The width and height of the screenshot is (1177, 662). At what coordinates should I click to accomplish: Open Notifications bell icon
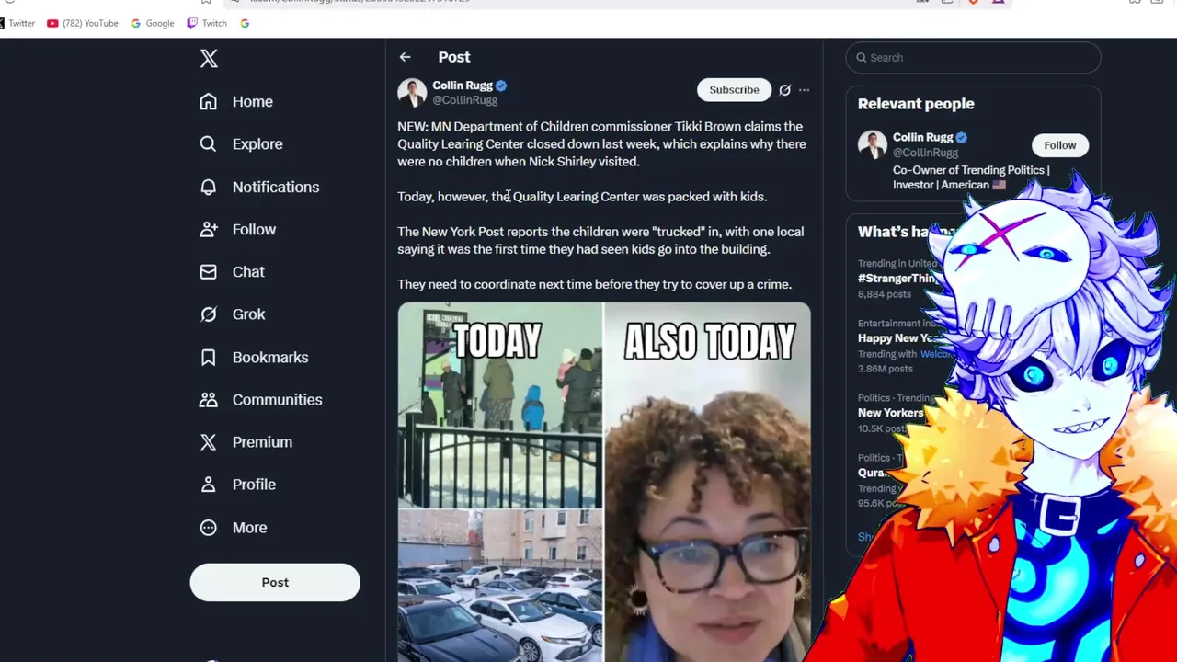[209, 187]
